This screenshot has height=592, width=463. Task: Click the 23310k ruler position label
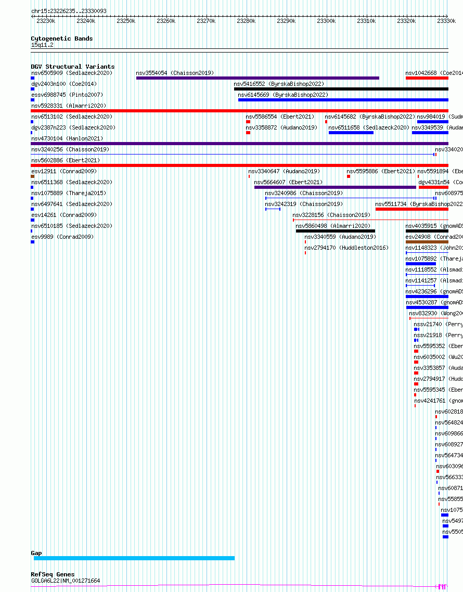(x=366, y=21)
